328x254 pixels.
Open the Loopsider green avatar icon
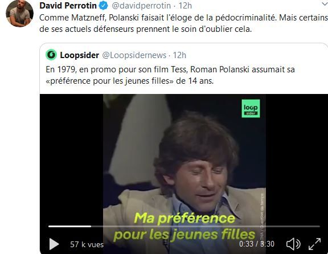click(51, 55)
